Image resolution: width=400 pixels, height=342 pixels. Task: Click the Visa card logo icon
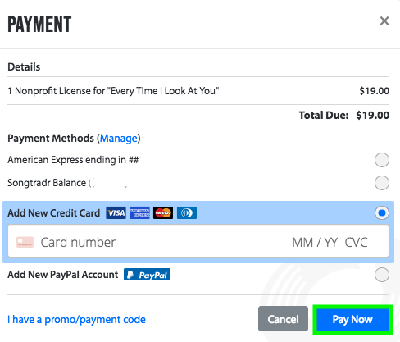point(116,213)
